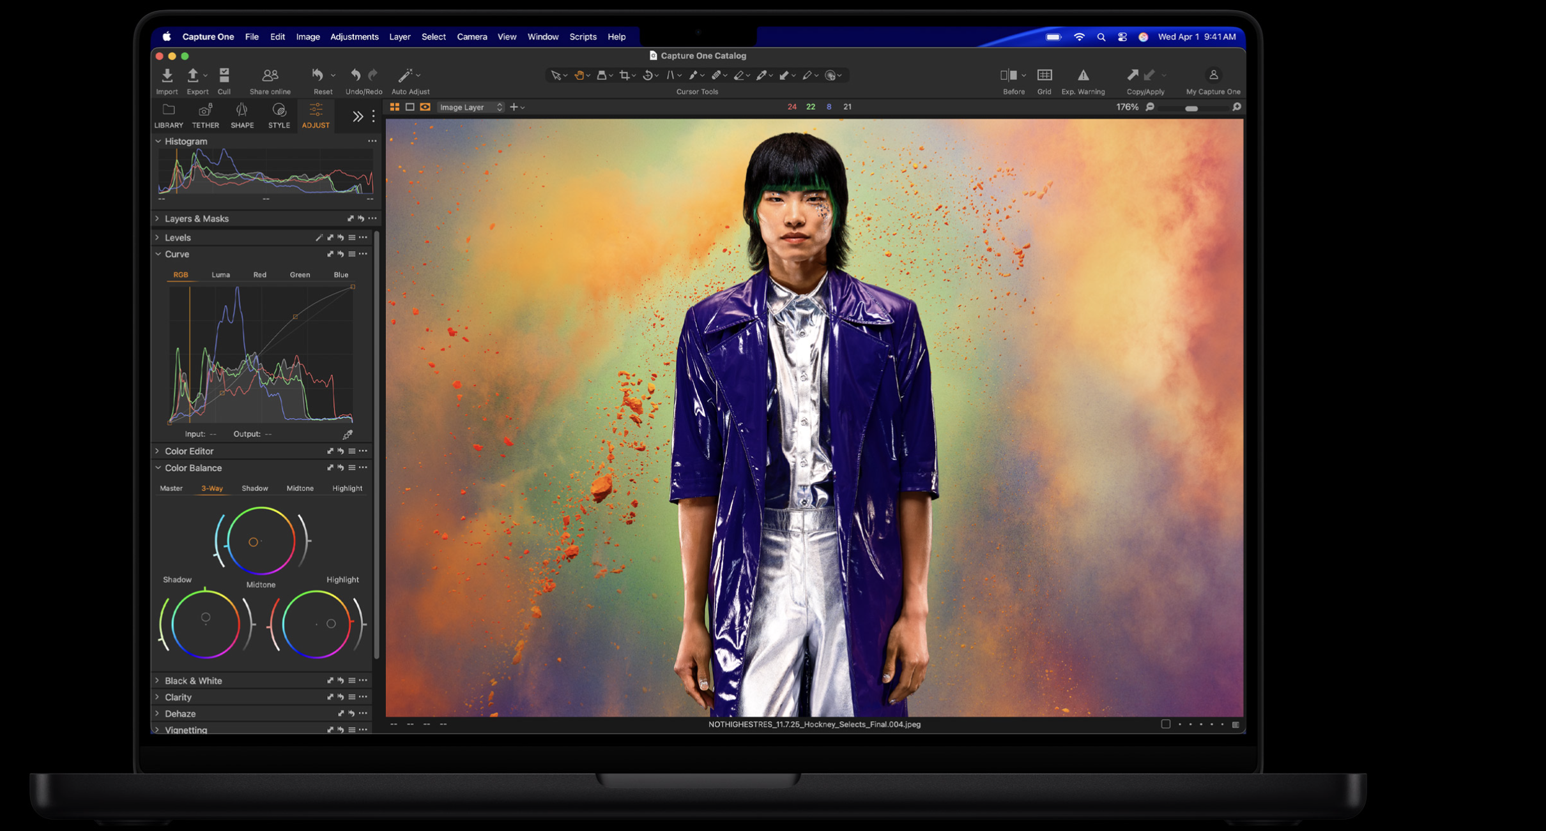Collapse the Curve panel
This screenshot has height=831, width=1546.
click(x=158, y=253)
